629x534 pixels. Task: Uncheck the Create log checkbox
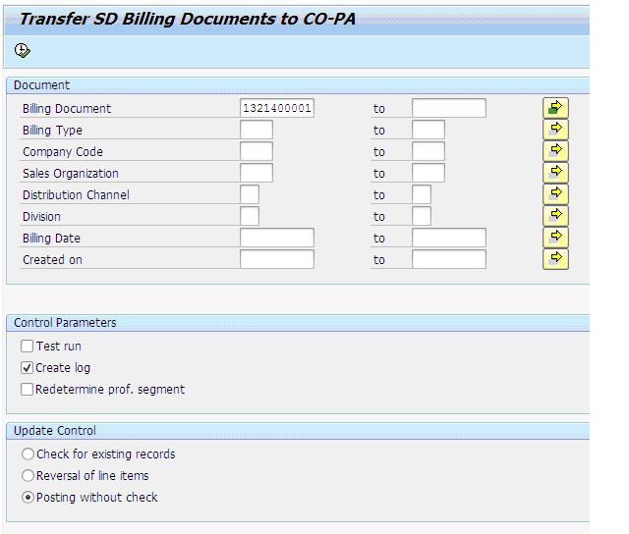click(x=27, y=368)
